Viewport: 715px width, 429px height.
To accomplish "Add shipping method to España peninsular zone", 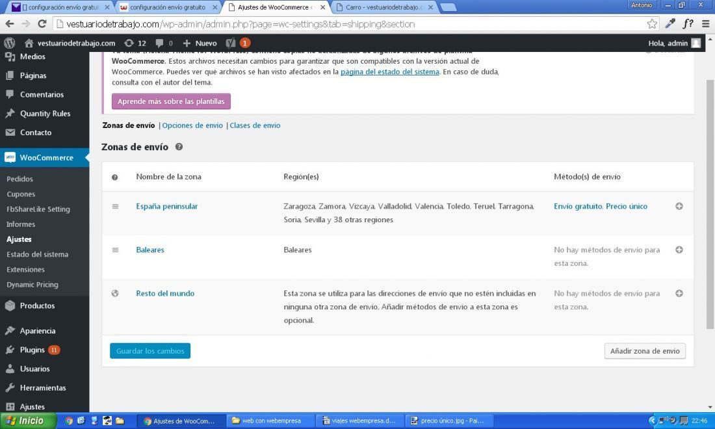I will pos(679,206).
